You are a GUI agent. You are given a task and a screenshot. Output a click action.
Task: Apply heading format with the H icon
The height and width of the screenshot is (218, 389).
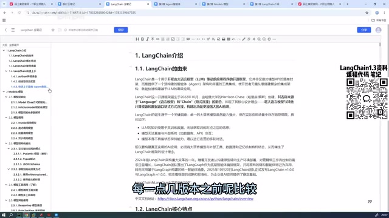pyautogui.click(x=137, y=39)
